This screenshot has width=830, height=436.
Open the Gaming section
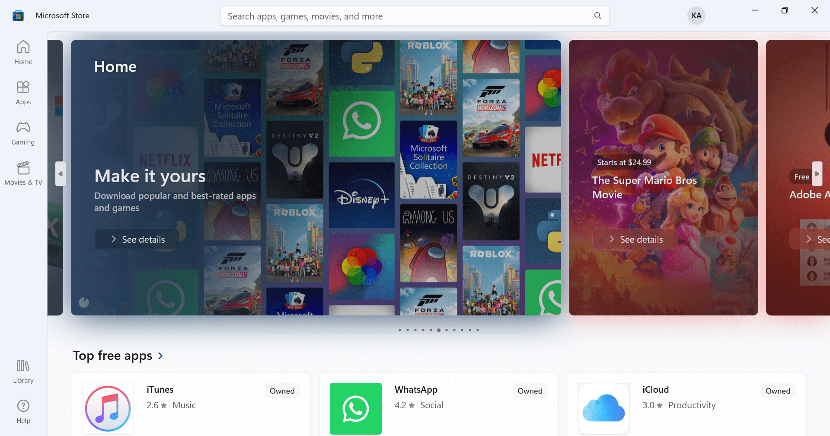click(x=23, y=133)
